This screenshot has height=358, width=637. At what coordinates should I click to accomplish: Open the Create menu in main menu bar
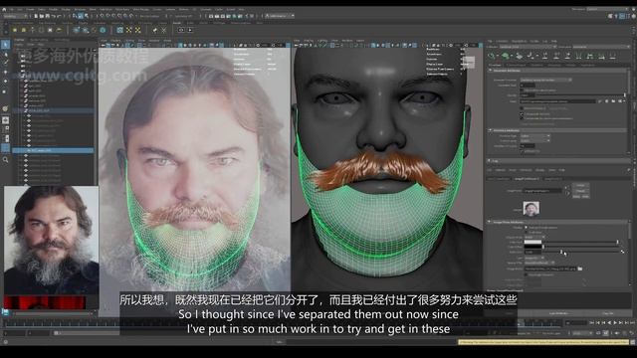pyautogui.click(x=30, y=9)
